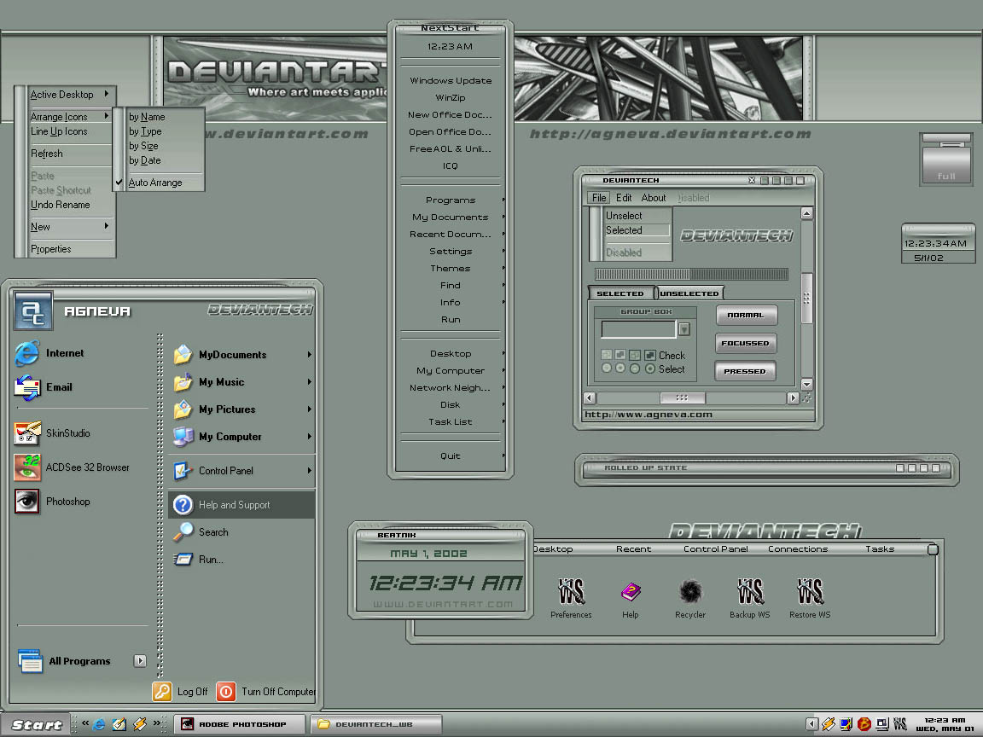This screenshot has width=983, height=737.
Task: Tick the enabled empty checkbox in Group Box
Action: tap(635, 356)
